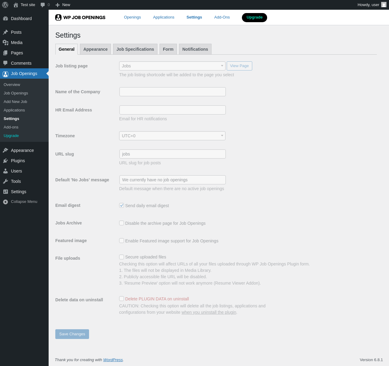Open Overview in Job Openings submenu
The height and width of the screenshot is (366, 389).
tap(12, 85)
